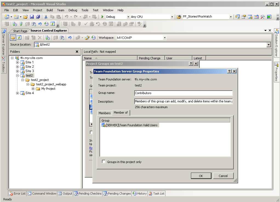The width and height of the screenshot is (280, 202).
Task: Select [SERVER]\Team Foundation Valid Users row
Action: tap(130, 125)
